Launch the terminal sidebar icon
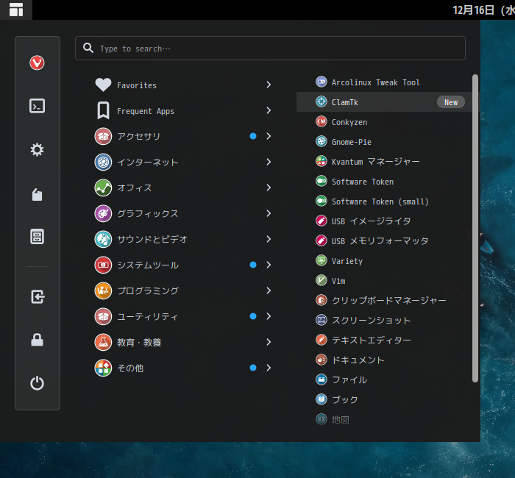Screen dimensions: 515x478 37,106
